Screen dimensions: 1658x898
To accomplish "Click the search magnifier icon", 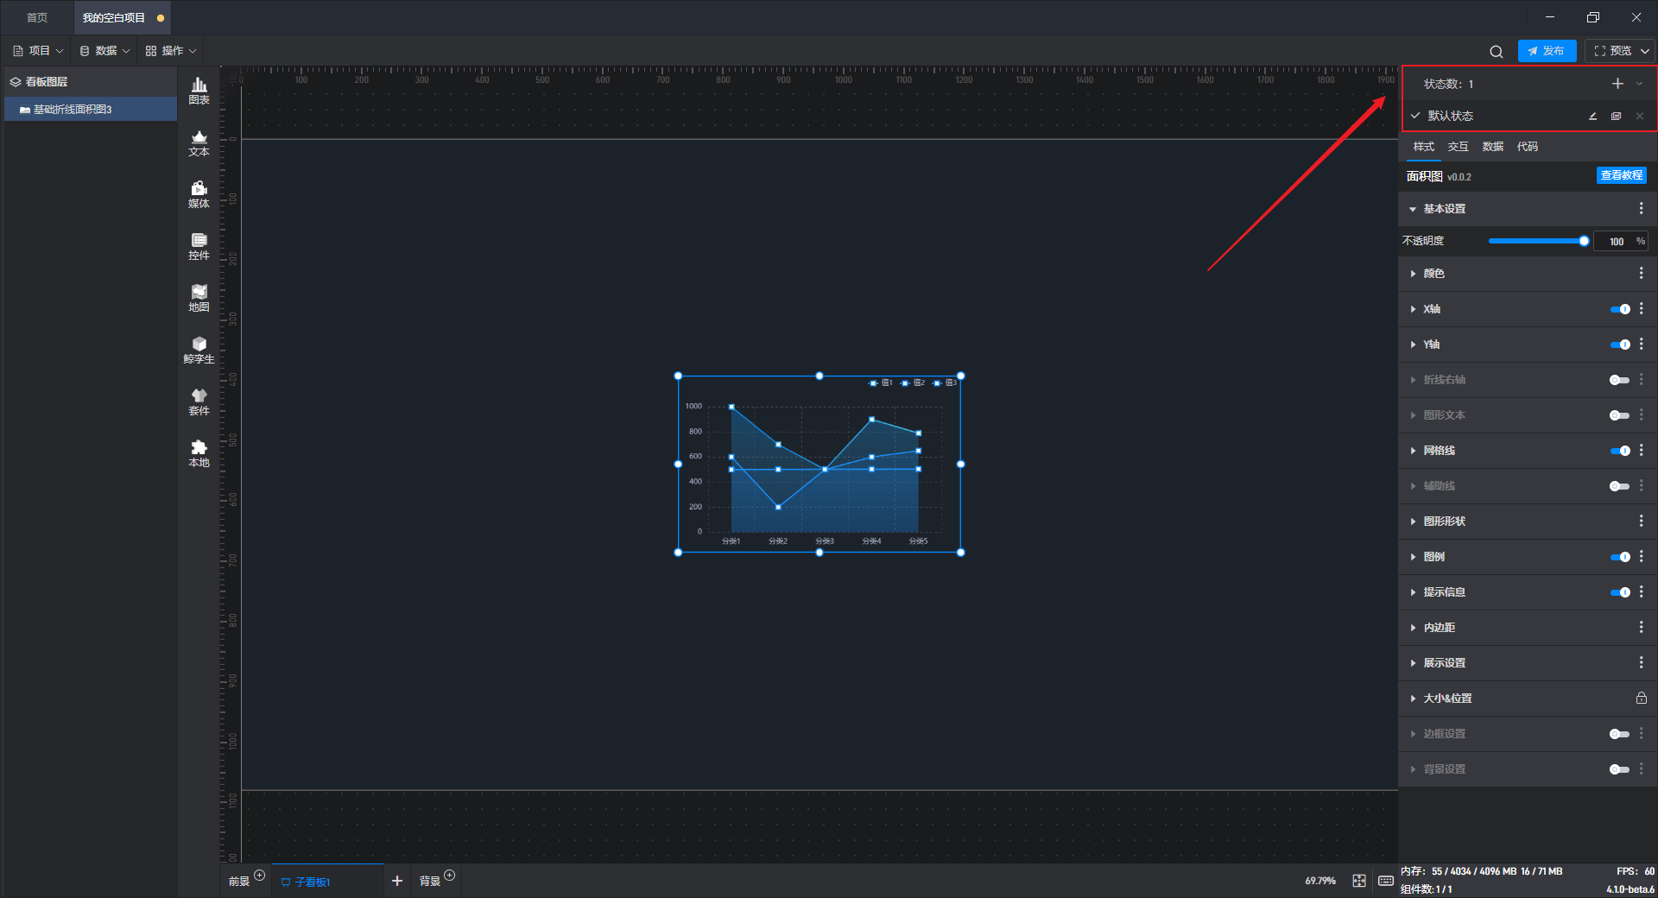I will [x=1497, y=52].
